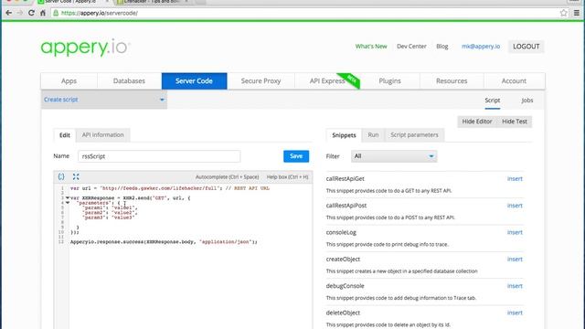Open the Filter All dropdown
Image resolution: width=585 pixels, height=329 pixels.
coord(394,156)
